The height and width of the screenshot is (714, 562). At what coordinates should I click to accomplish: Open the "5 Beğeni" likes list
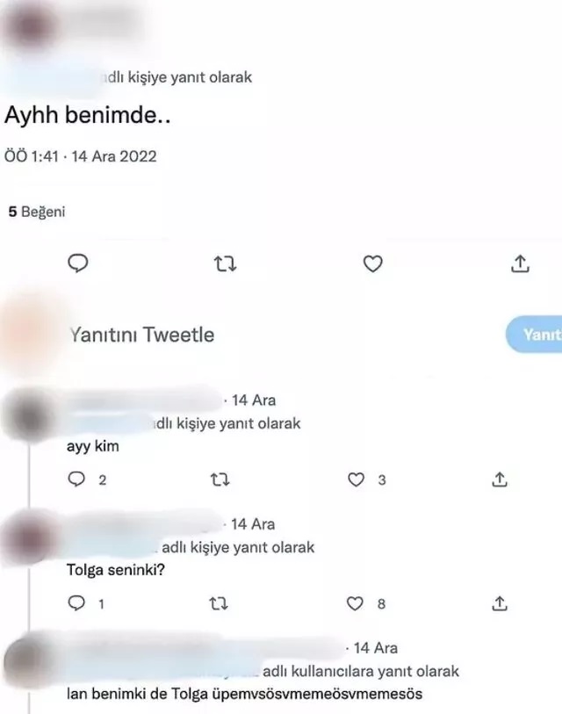click(37, 212)
